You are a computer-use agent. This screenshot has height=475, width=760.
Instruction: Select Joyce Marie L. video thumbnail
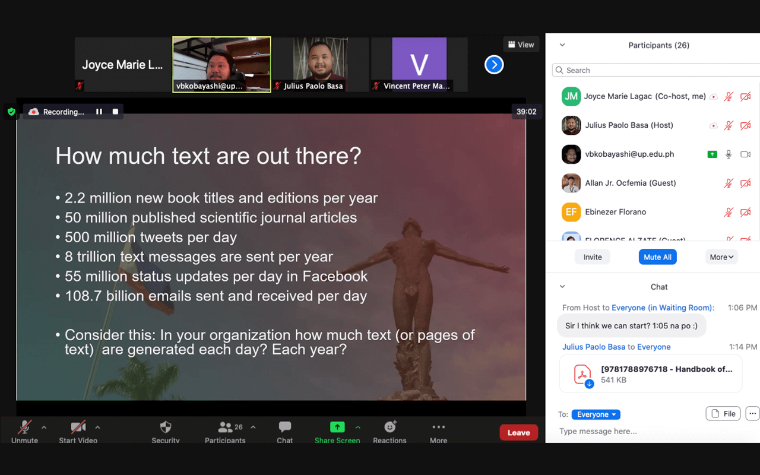coord(122,65)
